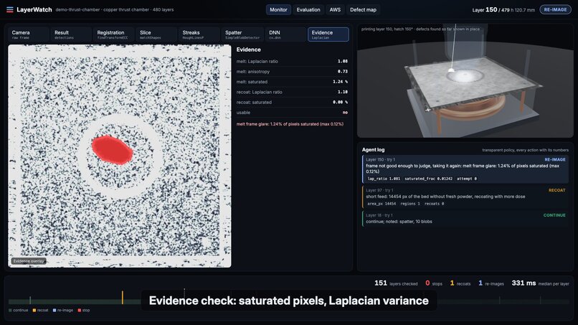Click the saturated_frac 0.01242 chip
578x325 pixels.
tap(428, 179)
